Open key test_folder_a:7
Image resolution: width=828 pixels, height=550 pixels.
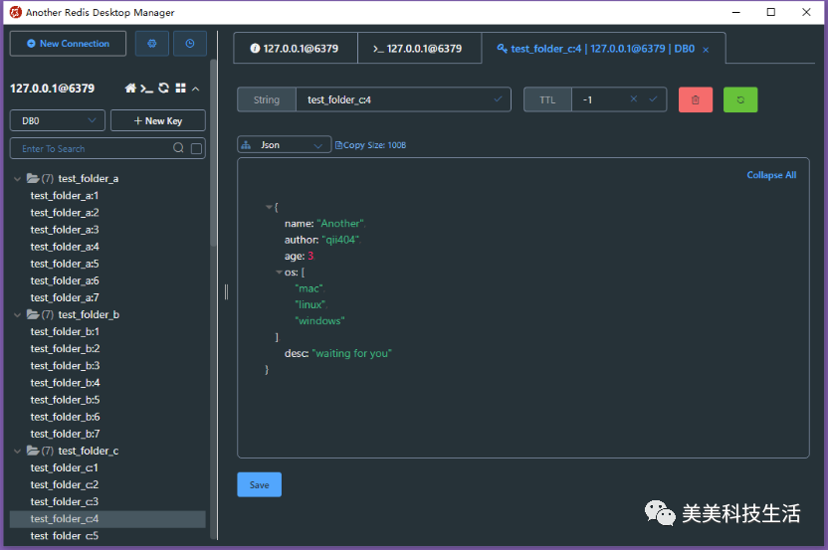click(x=65, y=297)
